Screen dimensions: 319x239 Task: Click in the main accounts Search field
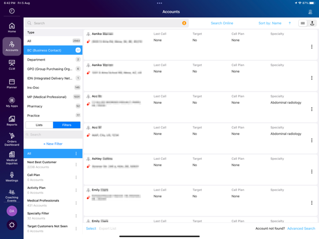[107, 23]
